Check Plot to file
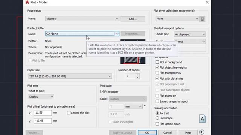 30,60
